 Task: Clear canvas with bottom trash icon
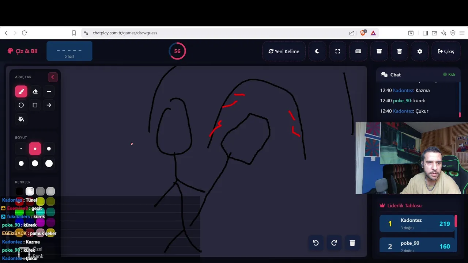(x=352, y=243)
